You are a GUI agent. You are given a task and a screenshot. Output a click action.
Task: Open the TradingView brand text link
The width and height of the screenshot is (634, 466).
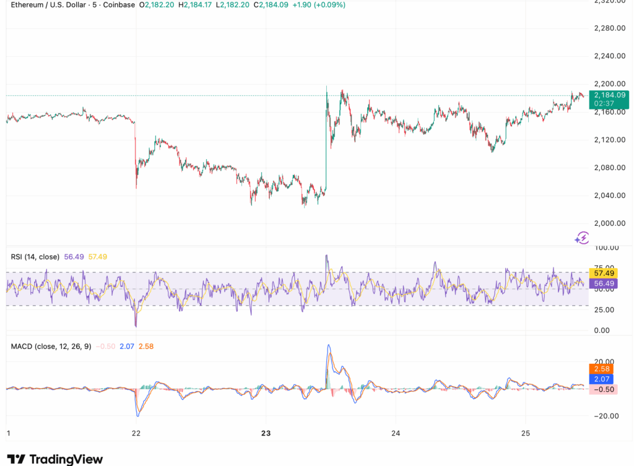pyautogui.click(x=66, y=459)
